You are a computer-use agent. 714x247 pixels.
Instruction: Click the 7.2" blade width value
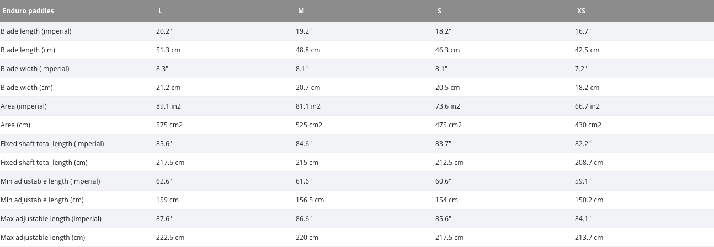click(581, 69)
